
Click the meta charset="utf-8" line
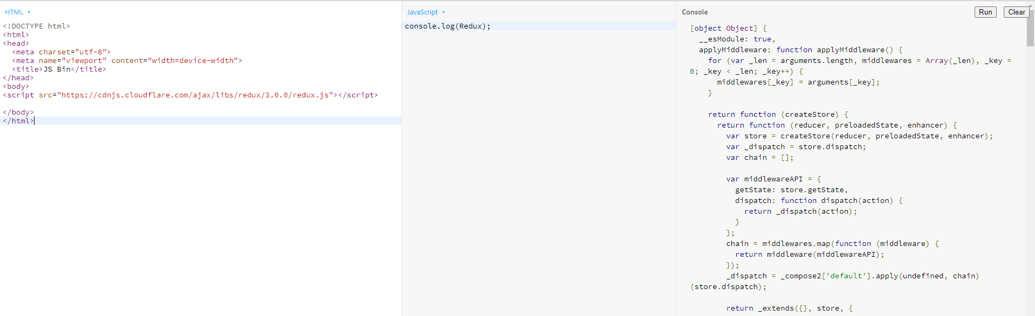[61, 52]
